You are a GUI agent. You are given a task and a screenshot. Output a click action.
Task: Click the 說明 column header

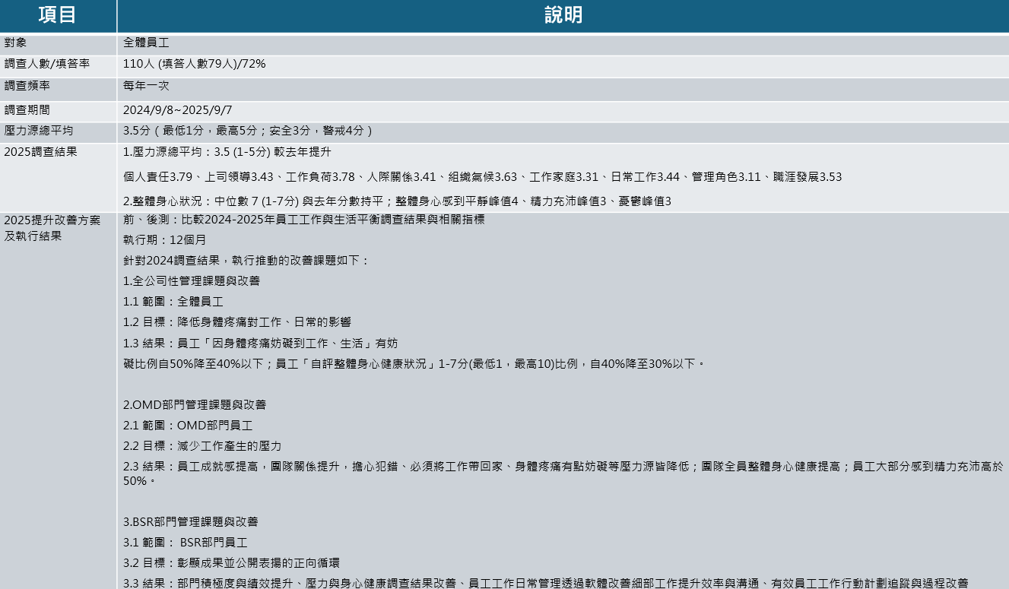pos(563,15)
